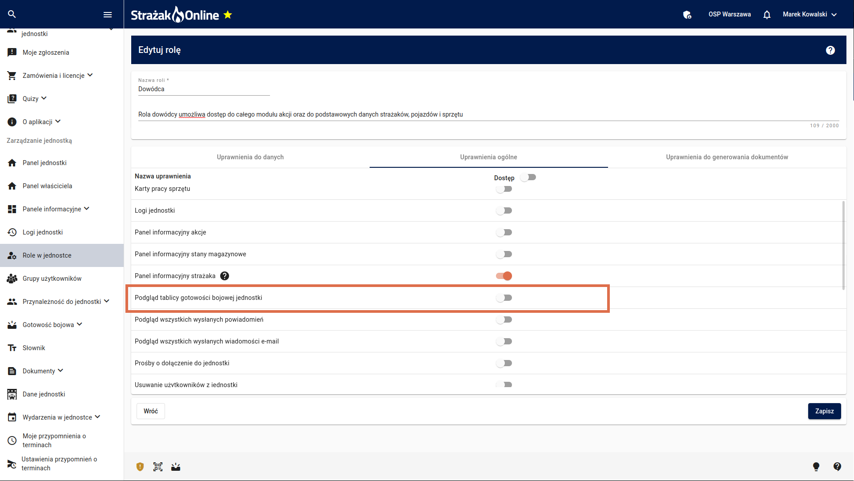Click OSP Warszawa unit name
This screenshot has height=481, width=854.
pos(730,15)
